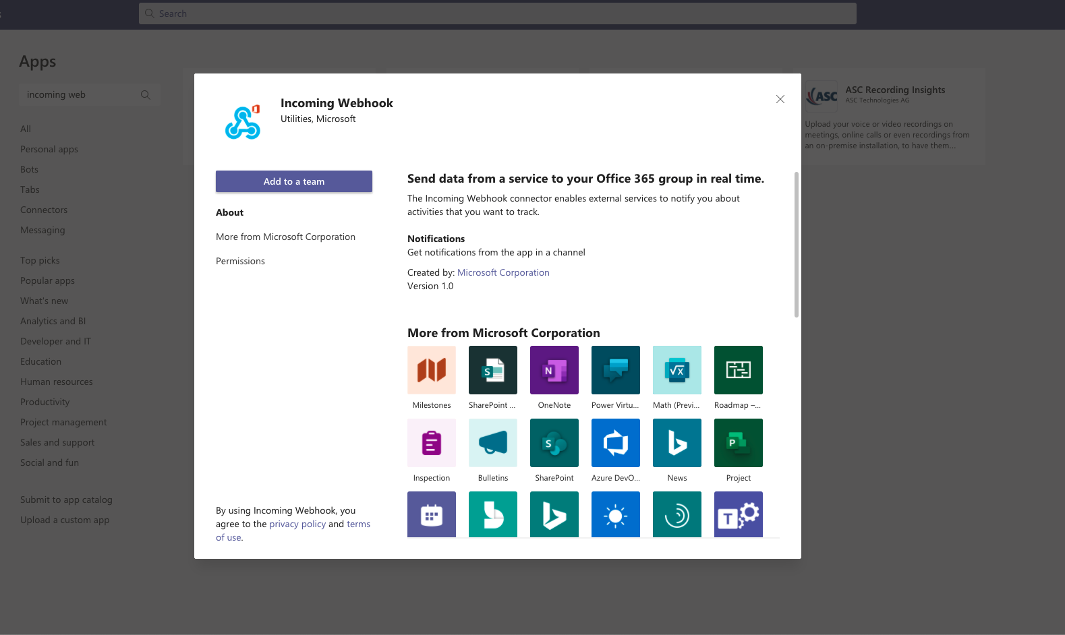Open the teal swirl app icon
The image size is (1065, 635).
pos(677,514)
